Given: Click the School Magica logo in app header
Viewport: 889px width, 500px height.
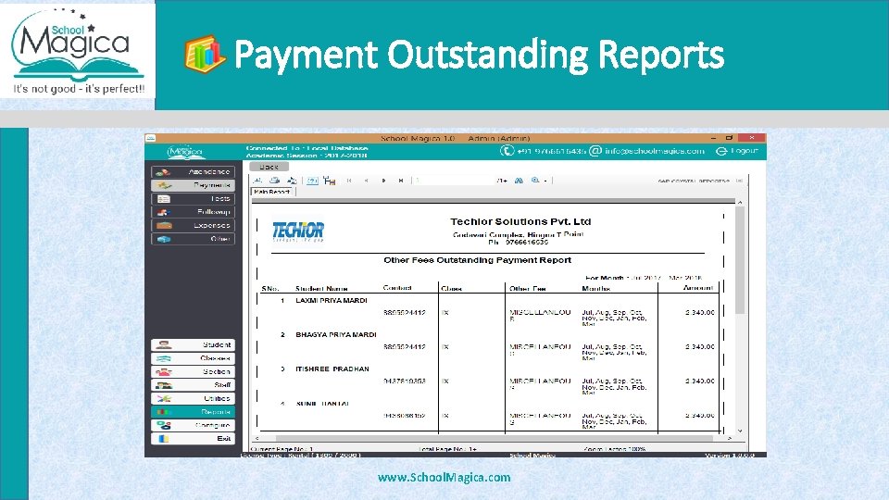Looking at the screenshot, I should point(185,151).
